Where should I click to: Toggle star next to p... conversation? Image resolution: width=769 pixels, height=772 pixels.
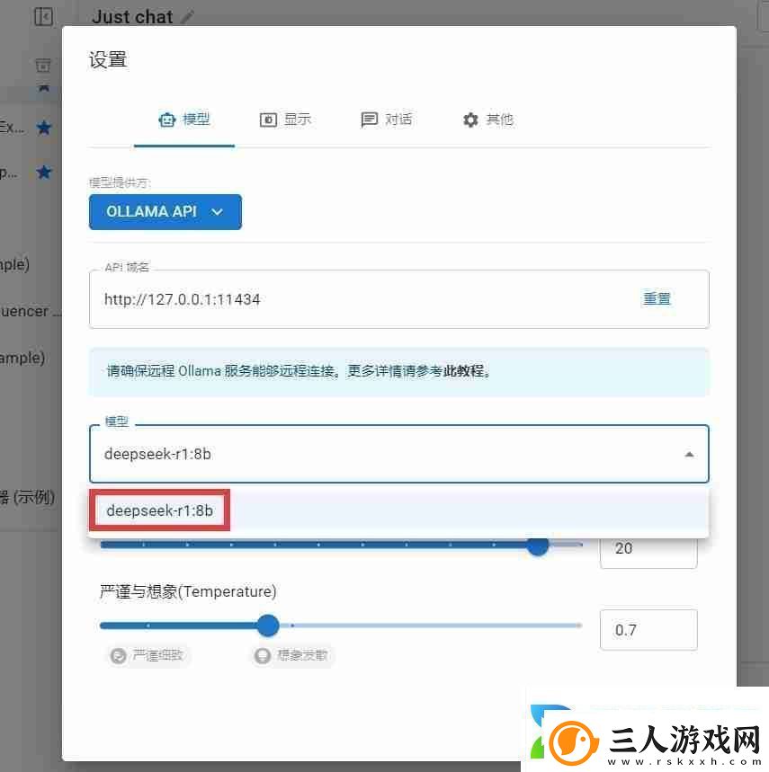click(44, 173)
